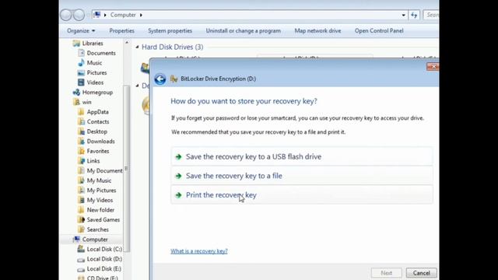The height and width of the screenshot is (280, 498).
Task: Click the Local Disk (E:) drive icon
Action: [81, 269]
